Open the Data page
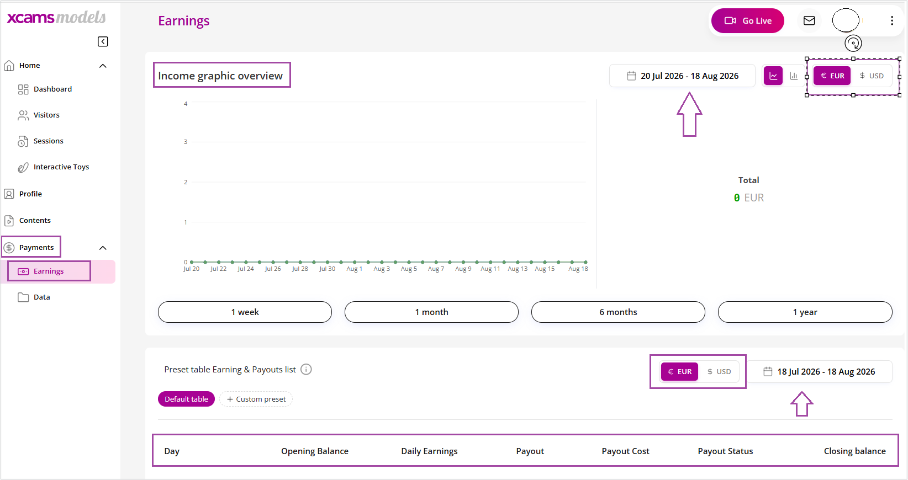908x480 pixels. tap(41, 297)
